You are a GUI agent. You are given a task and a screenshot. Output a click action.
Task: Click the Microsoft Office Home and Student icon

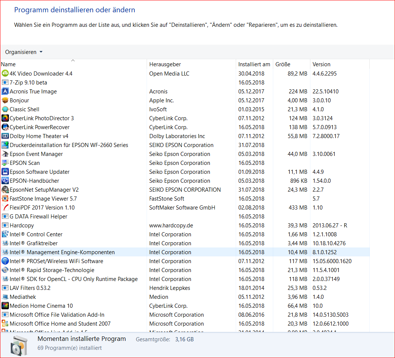click(5, 324)
